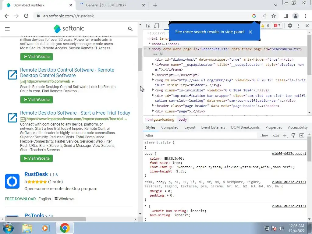Click Visit Website under info.com ad
The width and height of the screenshot is (312, 234).
pos(37,100)
